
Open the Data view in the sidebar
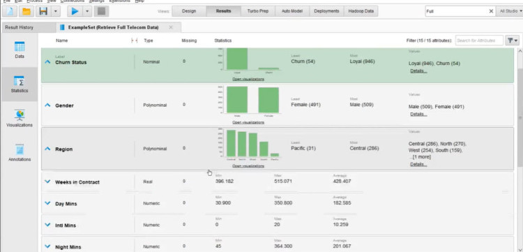pos(20,50)
